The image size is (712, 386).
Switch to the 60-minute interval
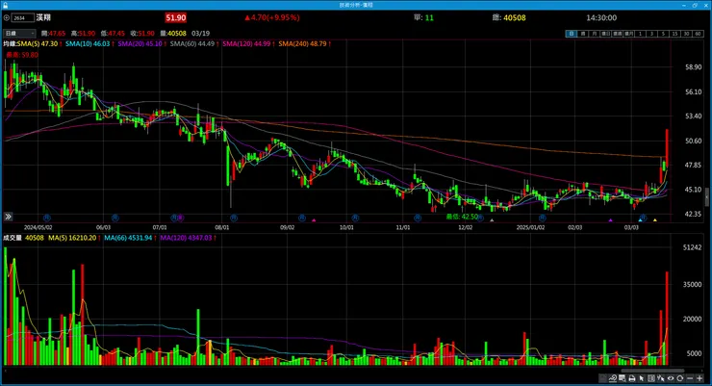(x=698, y=34)
